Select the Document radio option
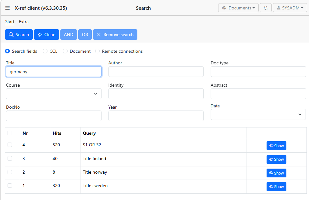This screenshot has width=309, height=200. point(65,51)
